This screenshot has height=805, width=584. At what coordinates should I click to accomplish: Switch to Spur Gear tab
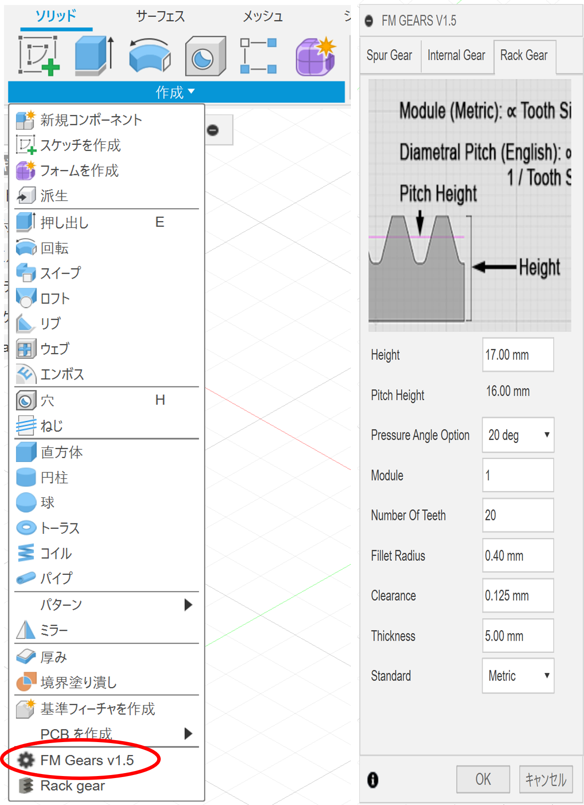click(389, 55)
